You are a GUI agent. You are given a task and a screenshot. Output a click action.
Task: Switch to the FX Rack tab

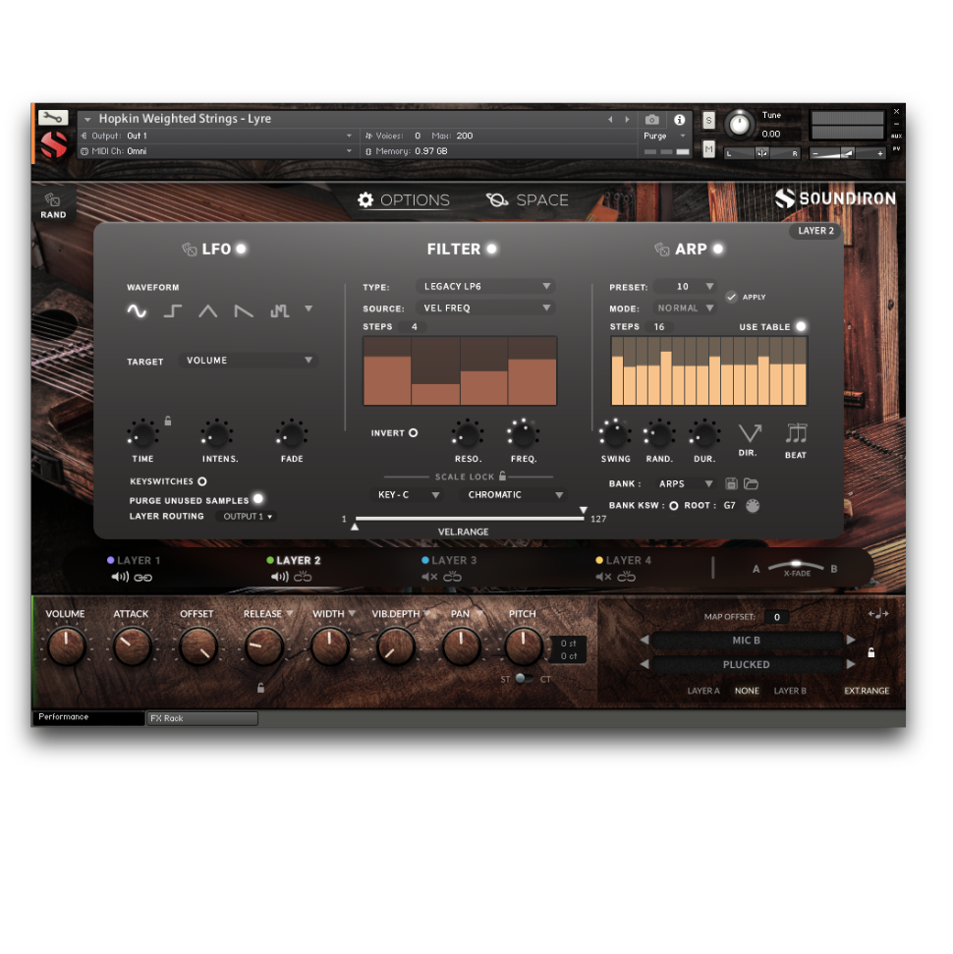click(201, 718)
